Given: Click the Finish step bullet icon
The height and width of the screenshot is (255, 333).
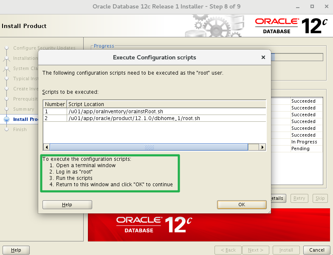Looking at the screenshot, I should 7,129.
